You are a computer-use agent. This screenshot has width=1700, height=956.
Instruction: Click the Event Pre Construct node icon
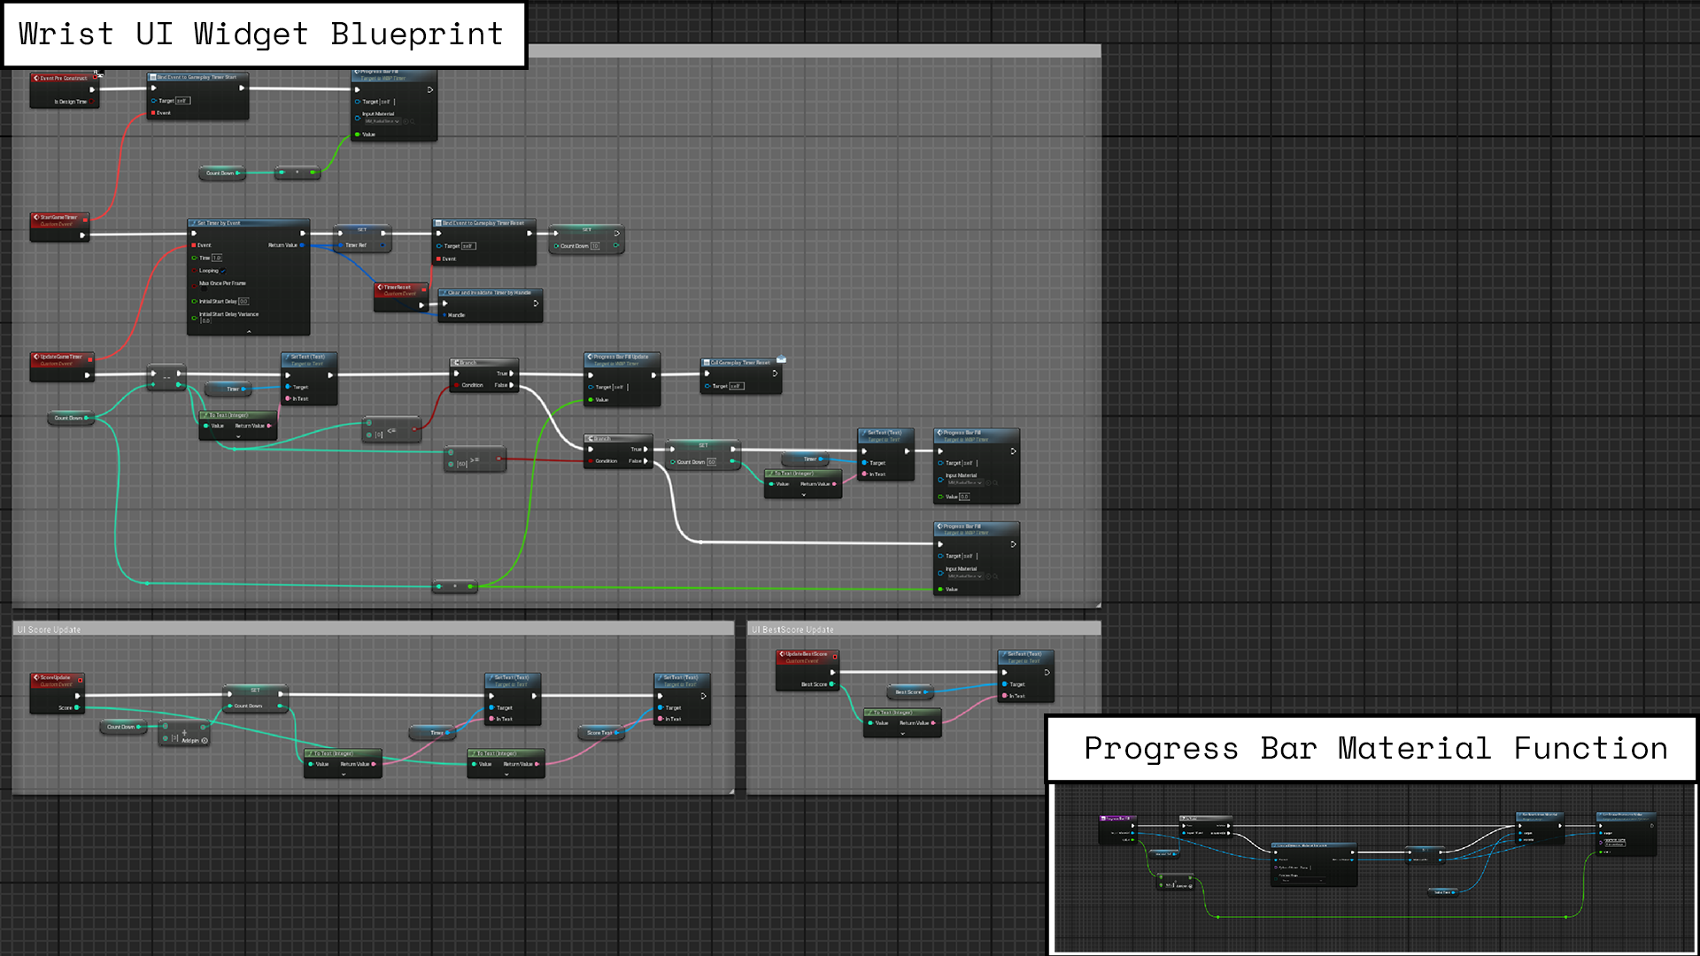(36, 78)
